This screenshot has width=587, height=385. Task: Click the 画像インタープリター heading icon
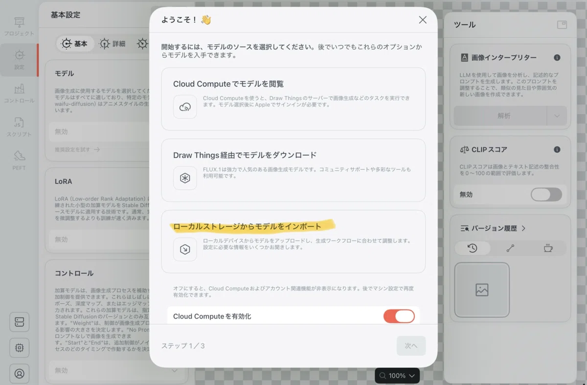point(465,58)
